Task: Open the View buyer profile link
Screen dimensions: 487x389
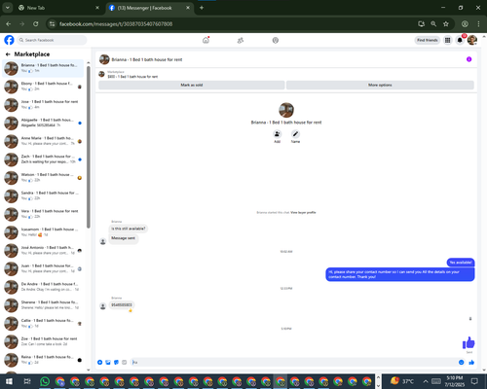Action: [303, 213]
